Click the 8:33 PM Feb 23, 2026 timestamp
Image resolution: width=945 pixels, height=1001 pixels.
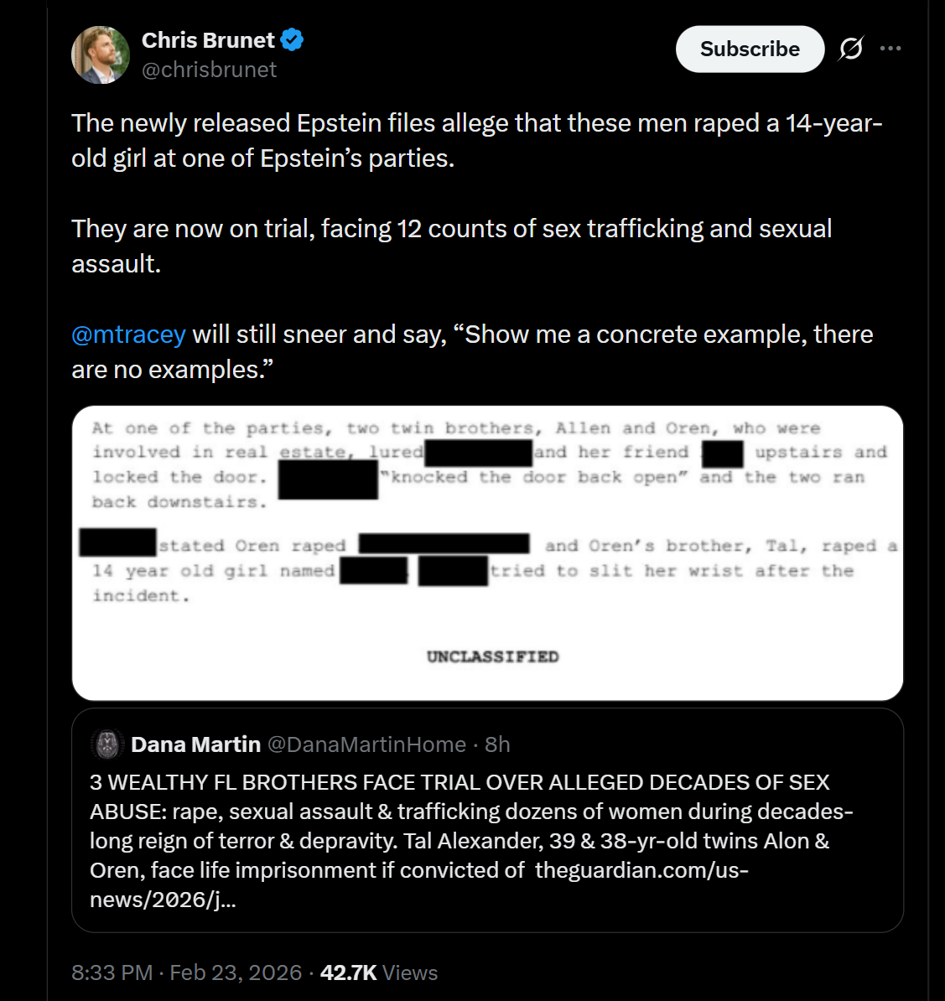tap(186, 972)
